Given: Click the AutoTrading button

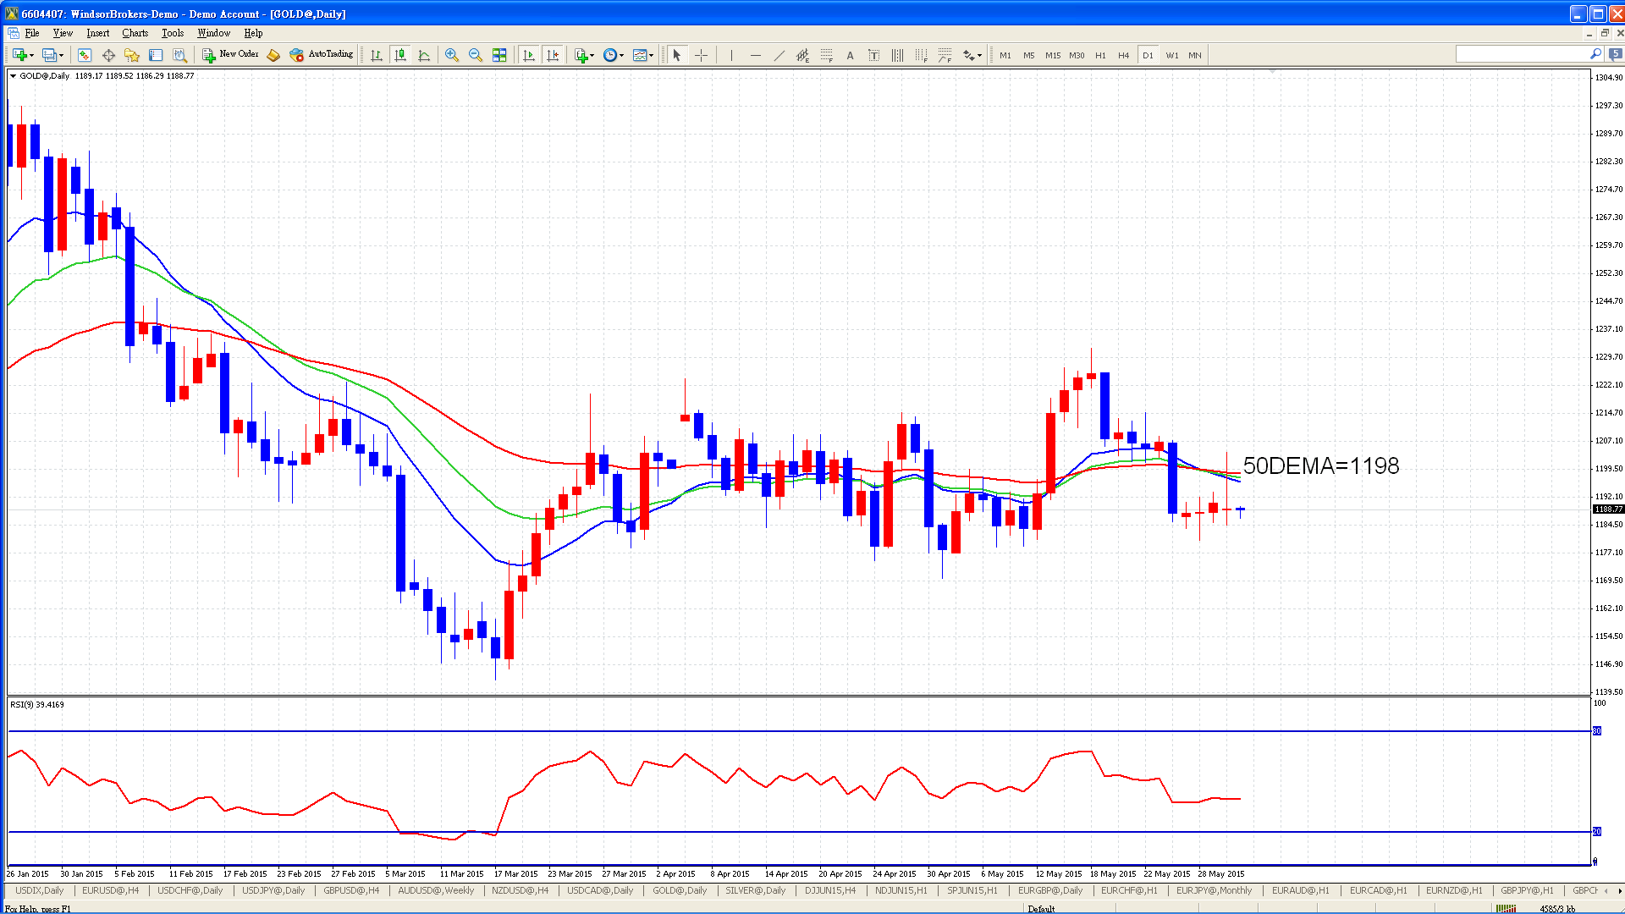Looking at the screenshot, I should (322, 55).
